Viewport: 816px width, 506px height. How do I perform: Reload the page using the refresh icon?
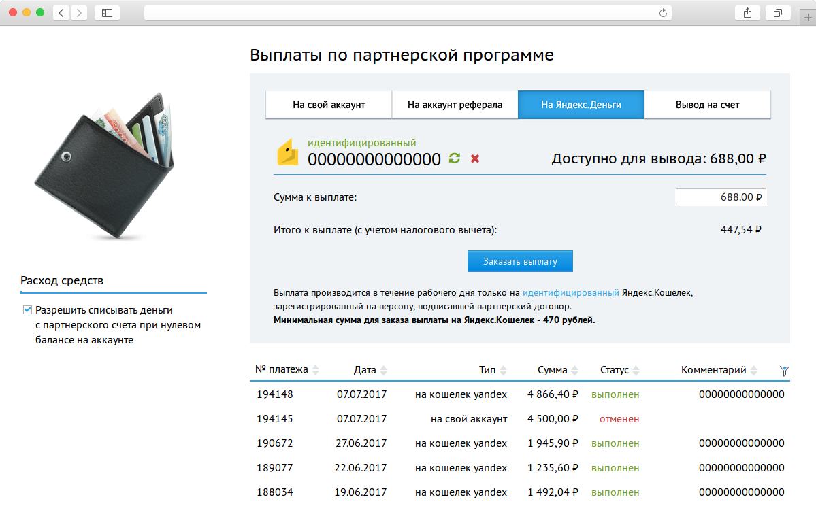click(663, 13)
